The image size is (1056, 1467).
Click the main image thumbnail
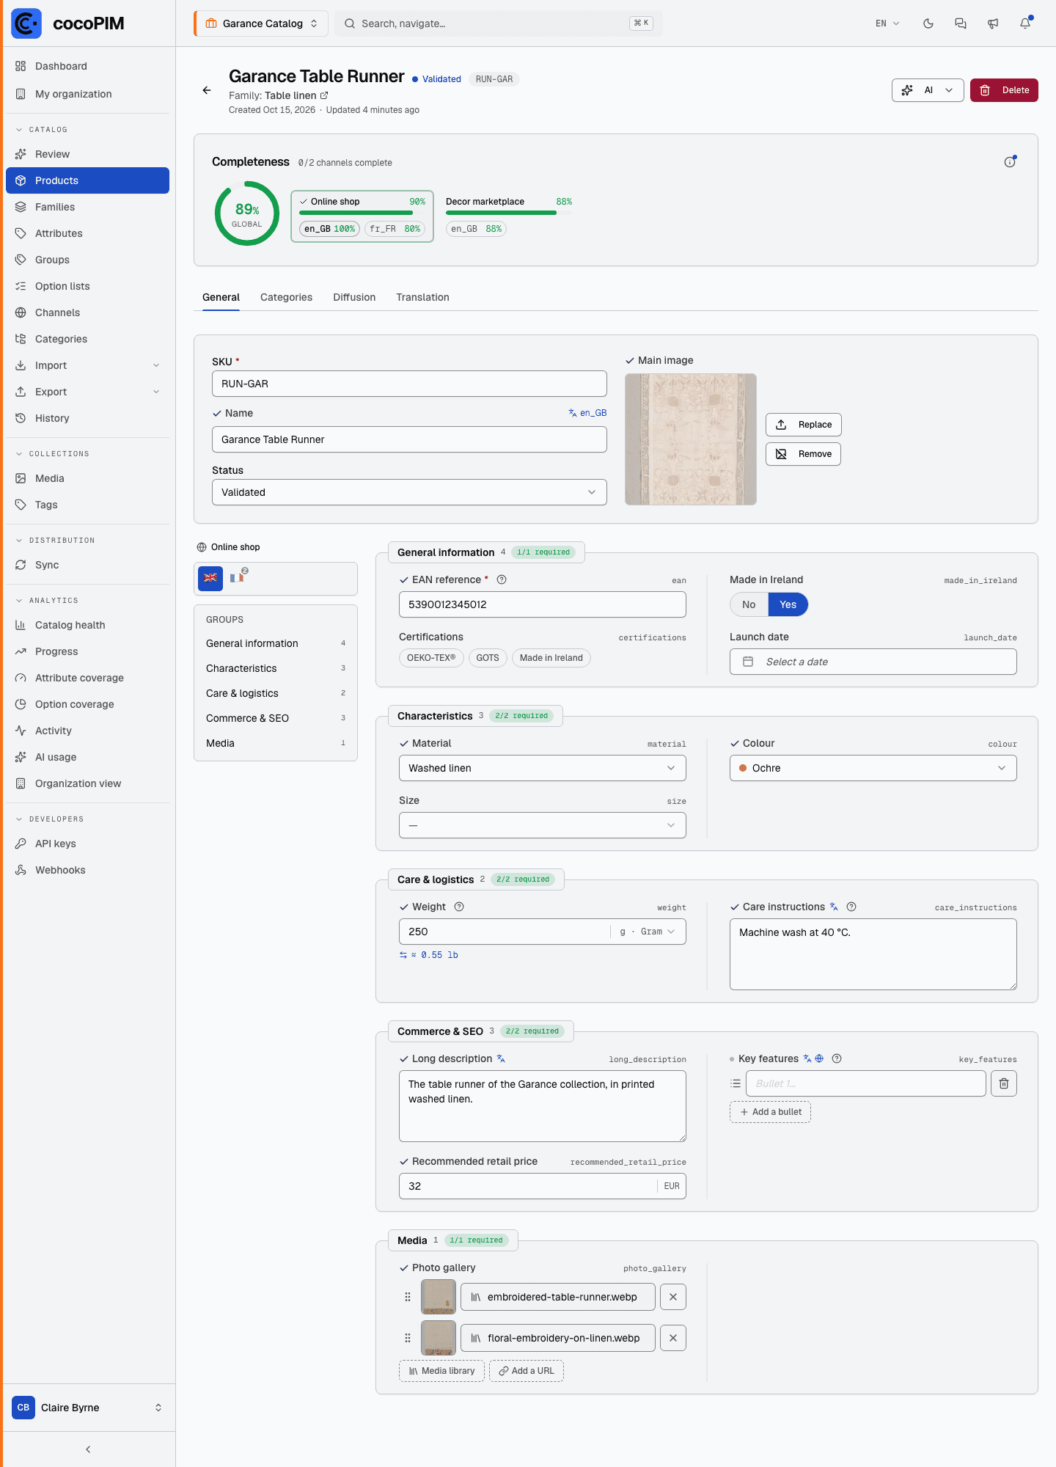(691, 439)
